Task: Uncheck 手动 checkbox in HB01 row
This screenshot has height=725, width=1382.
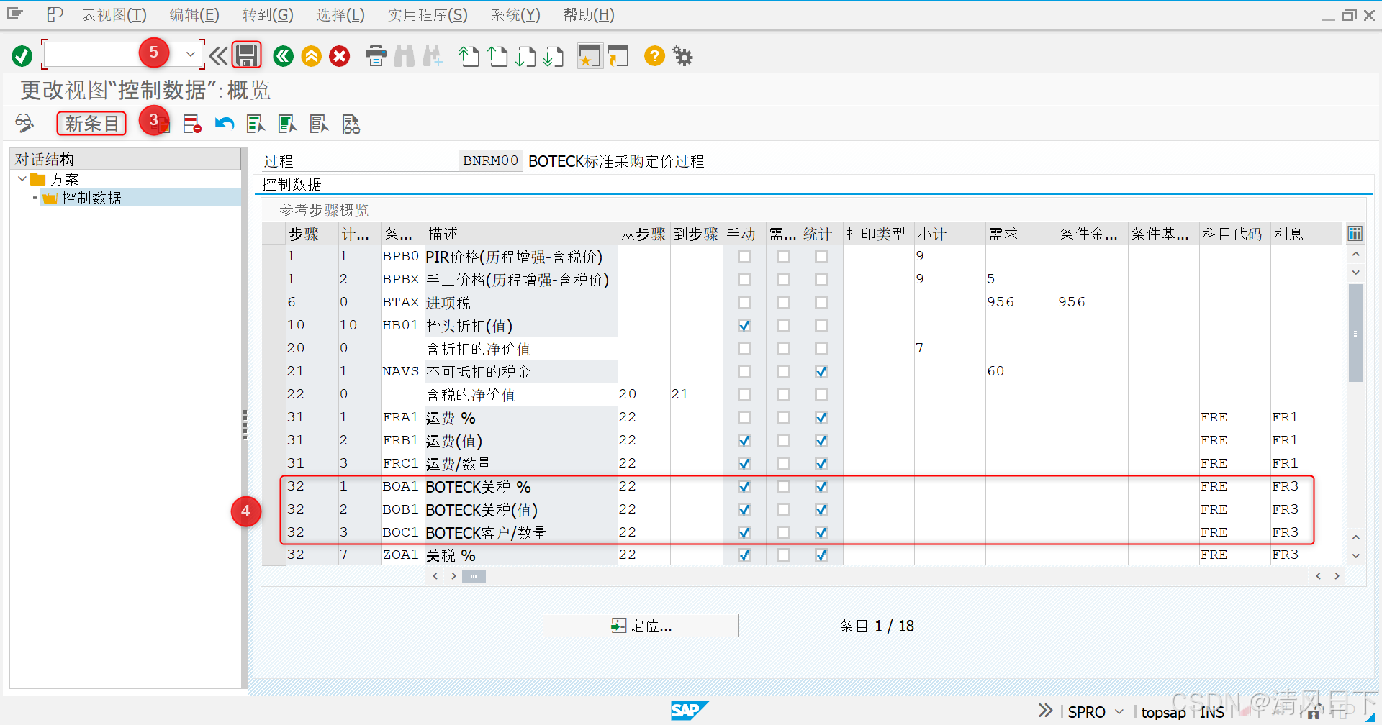Action: (x=744, y=326)
